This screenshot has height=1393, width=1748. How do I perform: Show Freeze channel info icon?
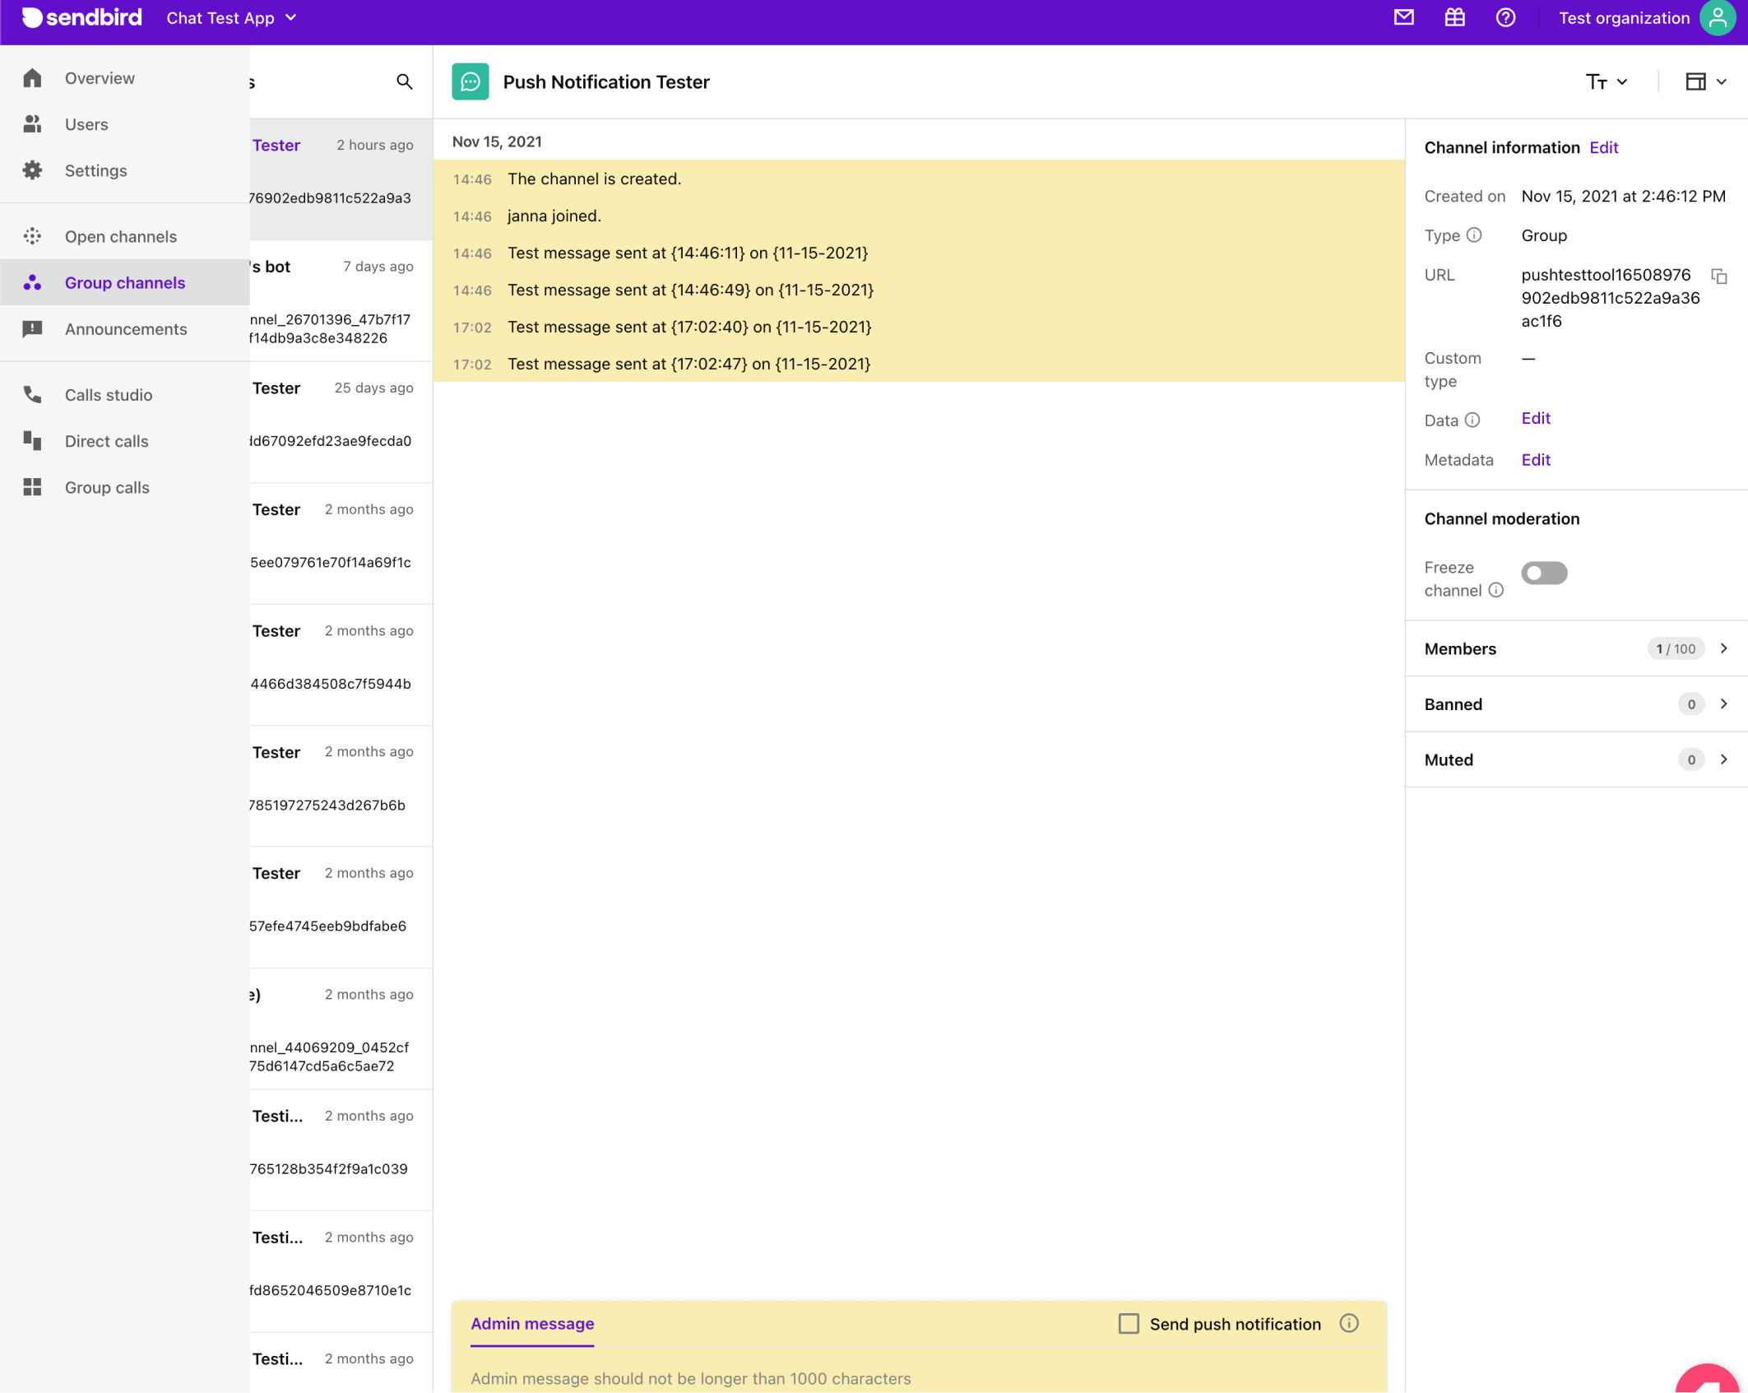pyautogui.click(x=1496, y=590)
